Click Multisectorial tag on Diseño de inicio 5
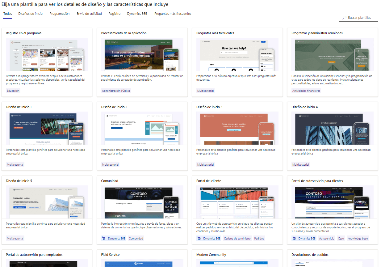Screen dimensions: 381x267 point(15,239)
